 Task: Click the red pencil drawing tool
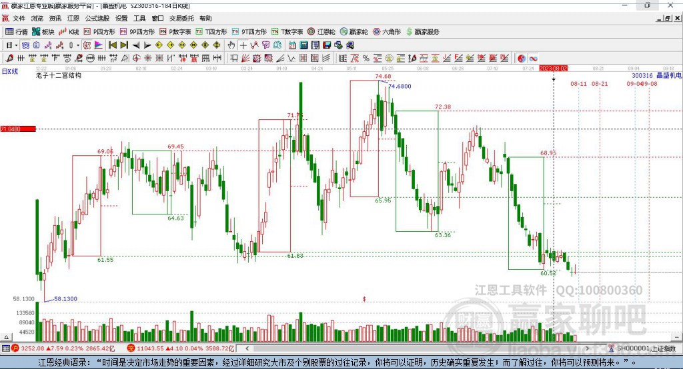(x=9, y=59)
